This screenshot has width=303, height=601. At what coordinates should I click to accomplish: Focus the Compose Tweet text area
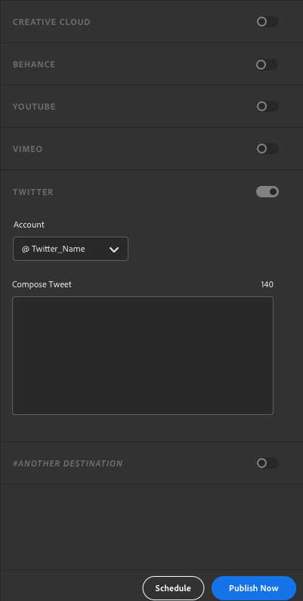click(x=143, y=356)
